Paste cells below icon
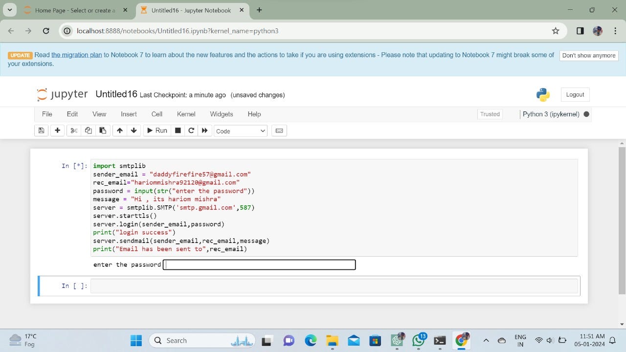The width and height of the screenshot is (626, 352). 102,131
